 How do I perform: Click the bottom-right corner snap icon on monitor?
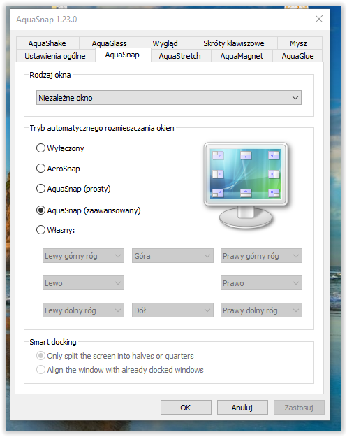point(274,193)
